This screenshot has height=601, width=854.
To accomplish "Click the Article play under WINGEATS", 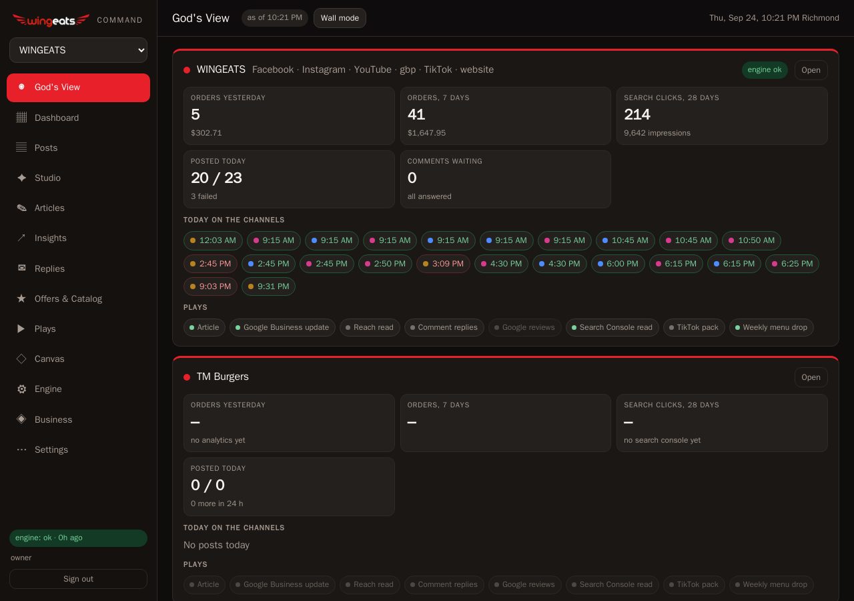I will (x=204, y=327).
